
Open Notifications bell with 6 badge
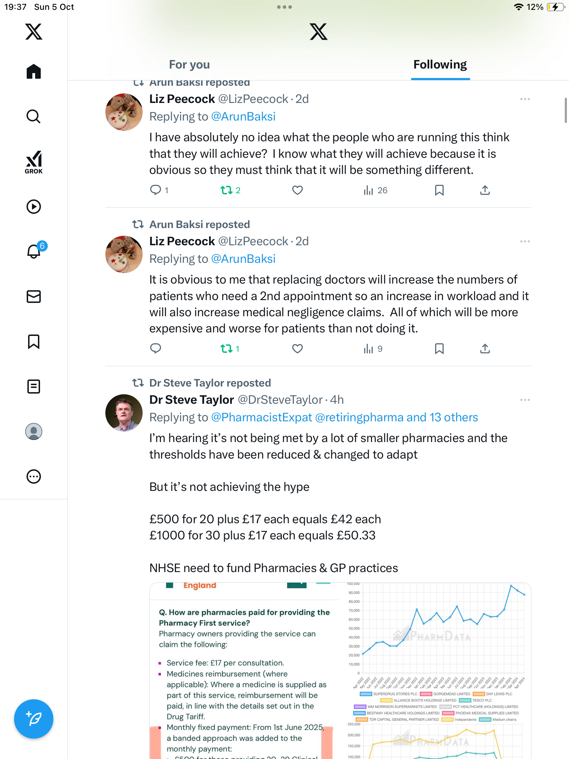34,252
